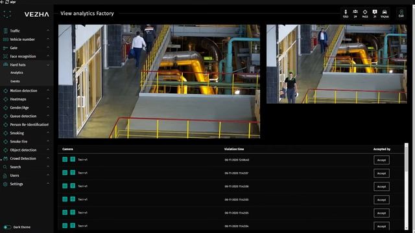Click the Gate barrier icon
Image resolution: width=415 pixels, height=233 pixels.
[x=5, y=48]
